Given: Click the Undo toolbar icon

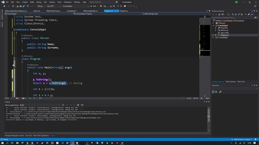Looking at the screenshot, I should 28,6.
